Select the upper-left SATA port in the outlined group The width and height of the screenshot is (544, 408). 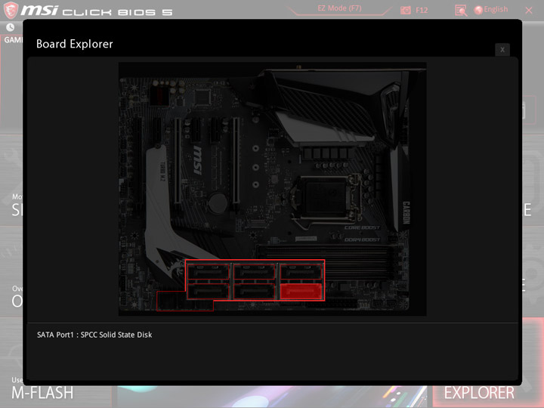(209, 271)
